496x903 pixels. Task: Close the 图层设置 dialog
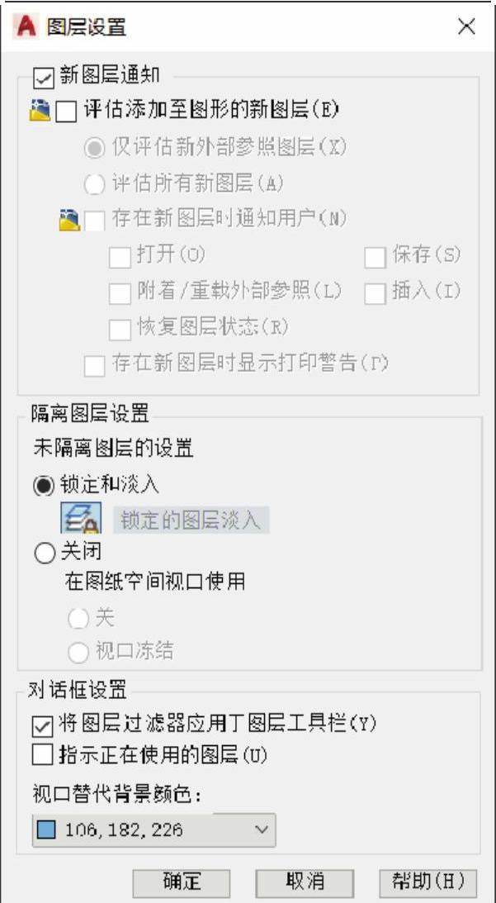pyautogui.click(x=466, y=26)
